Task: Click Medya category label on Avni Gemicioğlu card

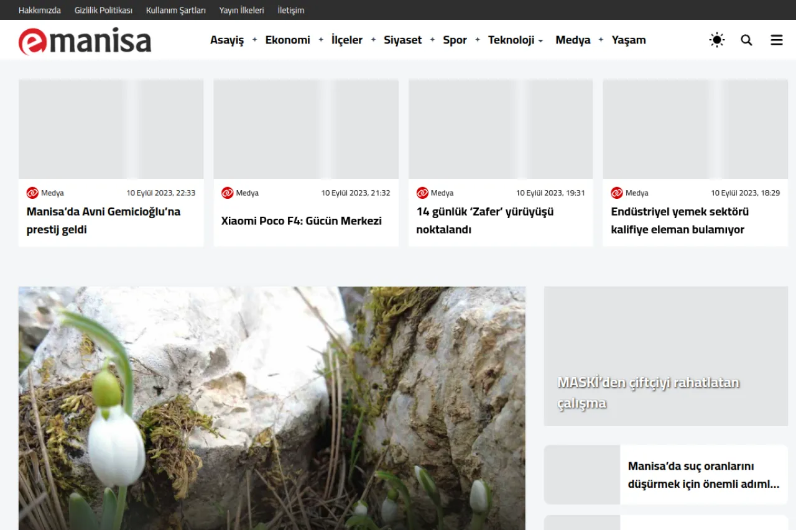Action: [x=52, y=193]
